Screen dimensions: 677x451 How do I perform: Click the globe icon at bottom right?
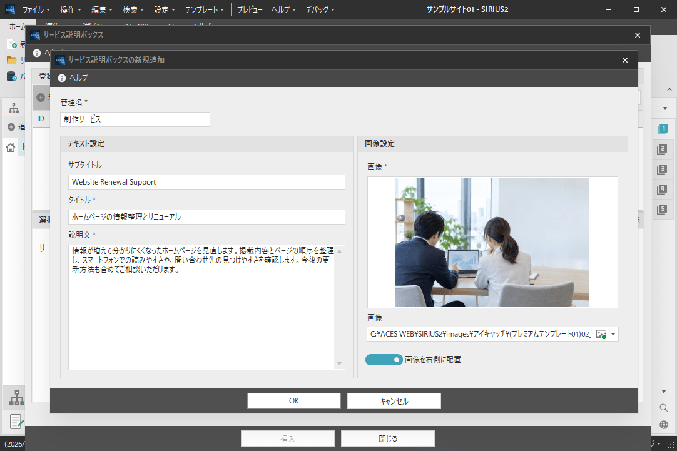(664, 425)
